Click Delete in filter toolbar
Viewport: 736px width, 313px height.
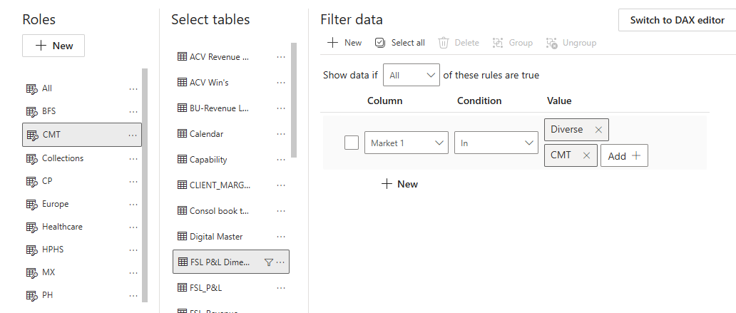click(x=459, y=43)
